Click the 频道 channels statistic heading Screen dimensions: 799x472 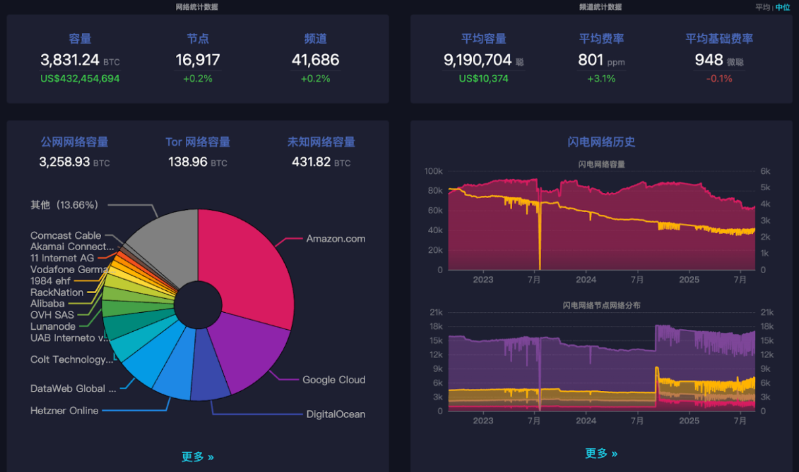[x=316, y=39]
